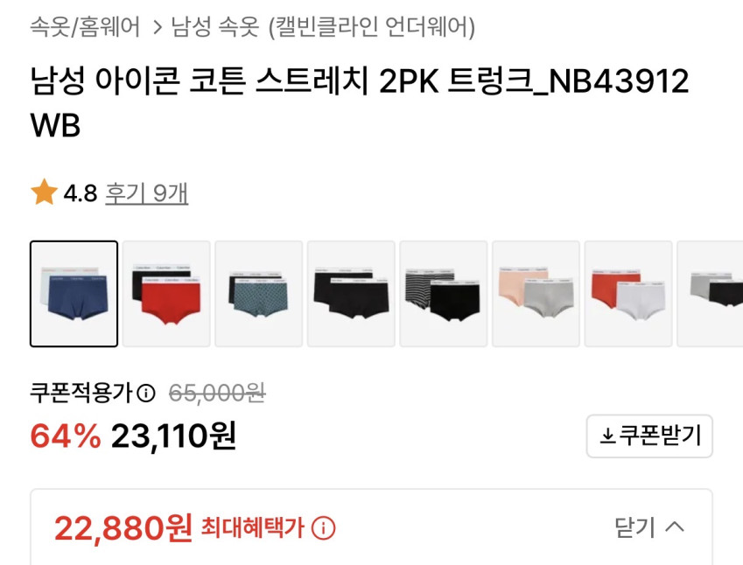
Task: Pick the pink and gray trunk option
Action: click(536, 294)
